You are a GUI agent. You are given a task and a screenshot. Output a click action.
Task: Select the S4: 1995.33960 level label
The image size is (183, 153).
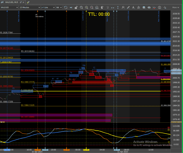pyautogui.click(x=6, y=86)
